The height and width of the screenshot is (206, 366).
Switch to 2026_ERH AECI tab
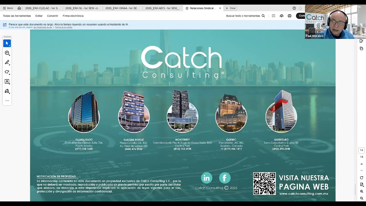pyautogui.click(x=162, y=8)
